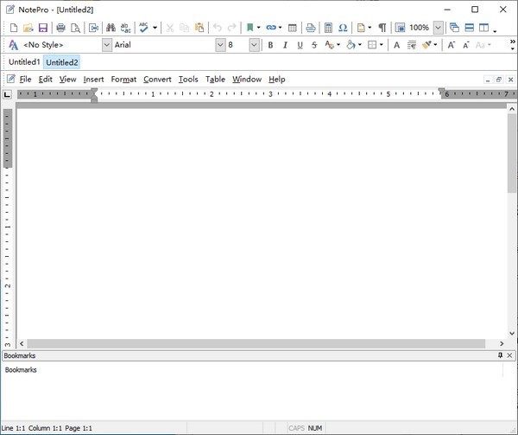518x435 pixels.
Task: Open the View menu
Action: (x=67, y=80)
